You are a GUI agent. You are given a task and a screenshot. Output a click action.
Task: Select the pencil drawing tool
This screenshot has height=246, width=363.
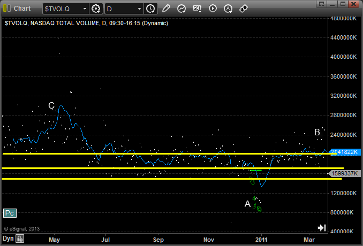pos(166,9)
